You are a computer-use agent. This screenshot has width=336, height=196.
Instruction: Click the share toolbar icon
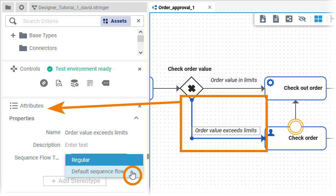pos(289,19)
